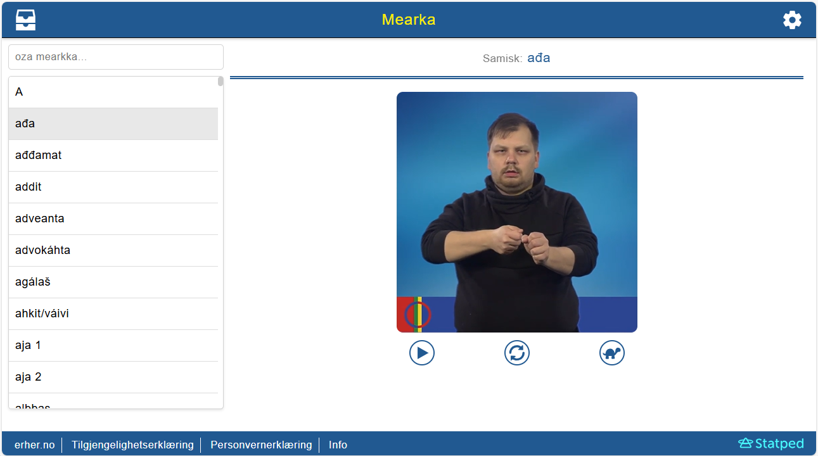Image resolution: width=818 pixels, height=456 pixels.
Task: Select the 'agálaš' list item
Action: (x=113, y=282)
